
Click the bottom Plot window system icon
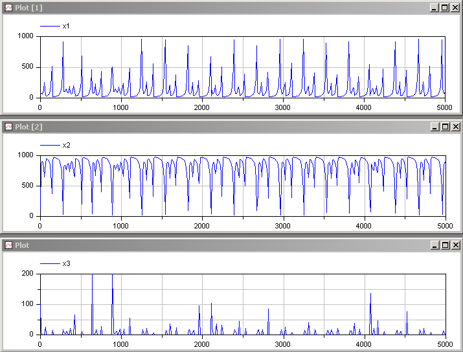[x=8, y=245]
